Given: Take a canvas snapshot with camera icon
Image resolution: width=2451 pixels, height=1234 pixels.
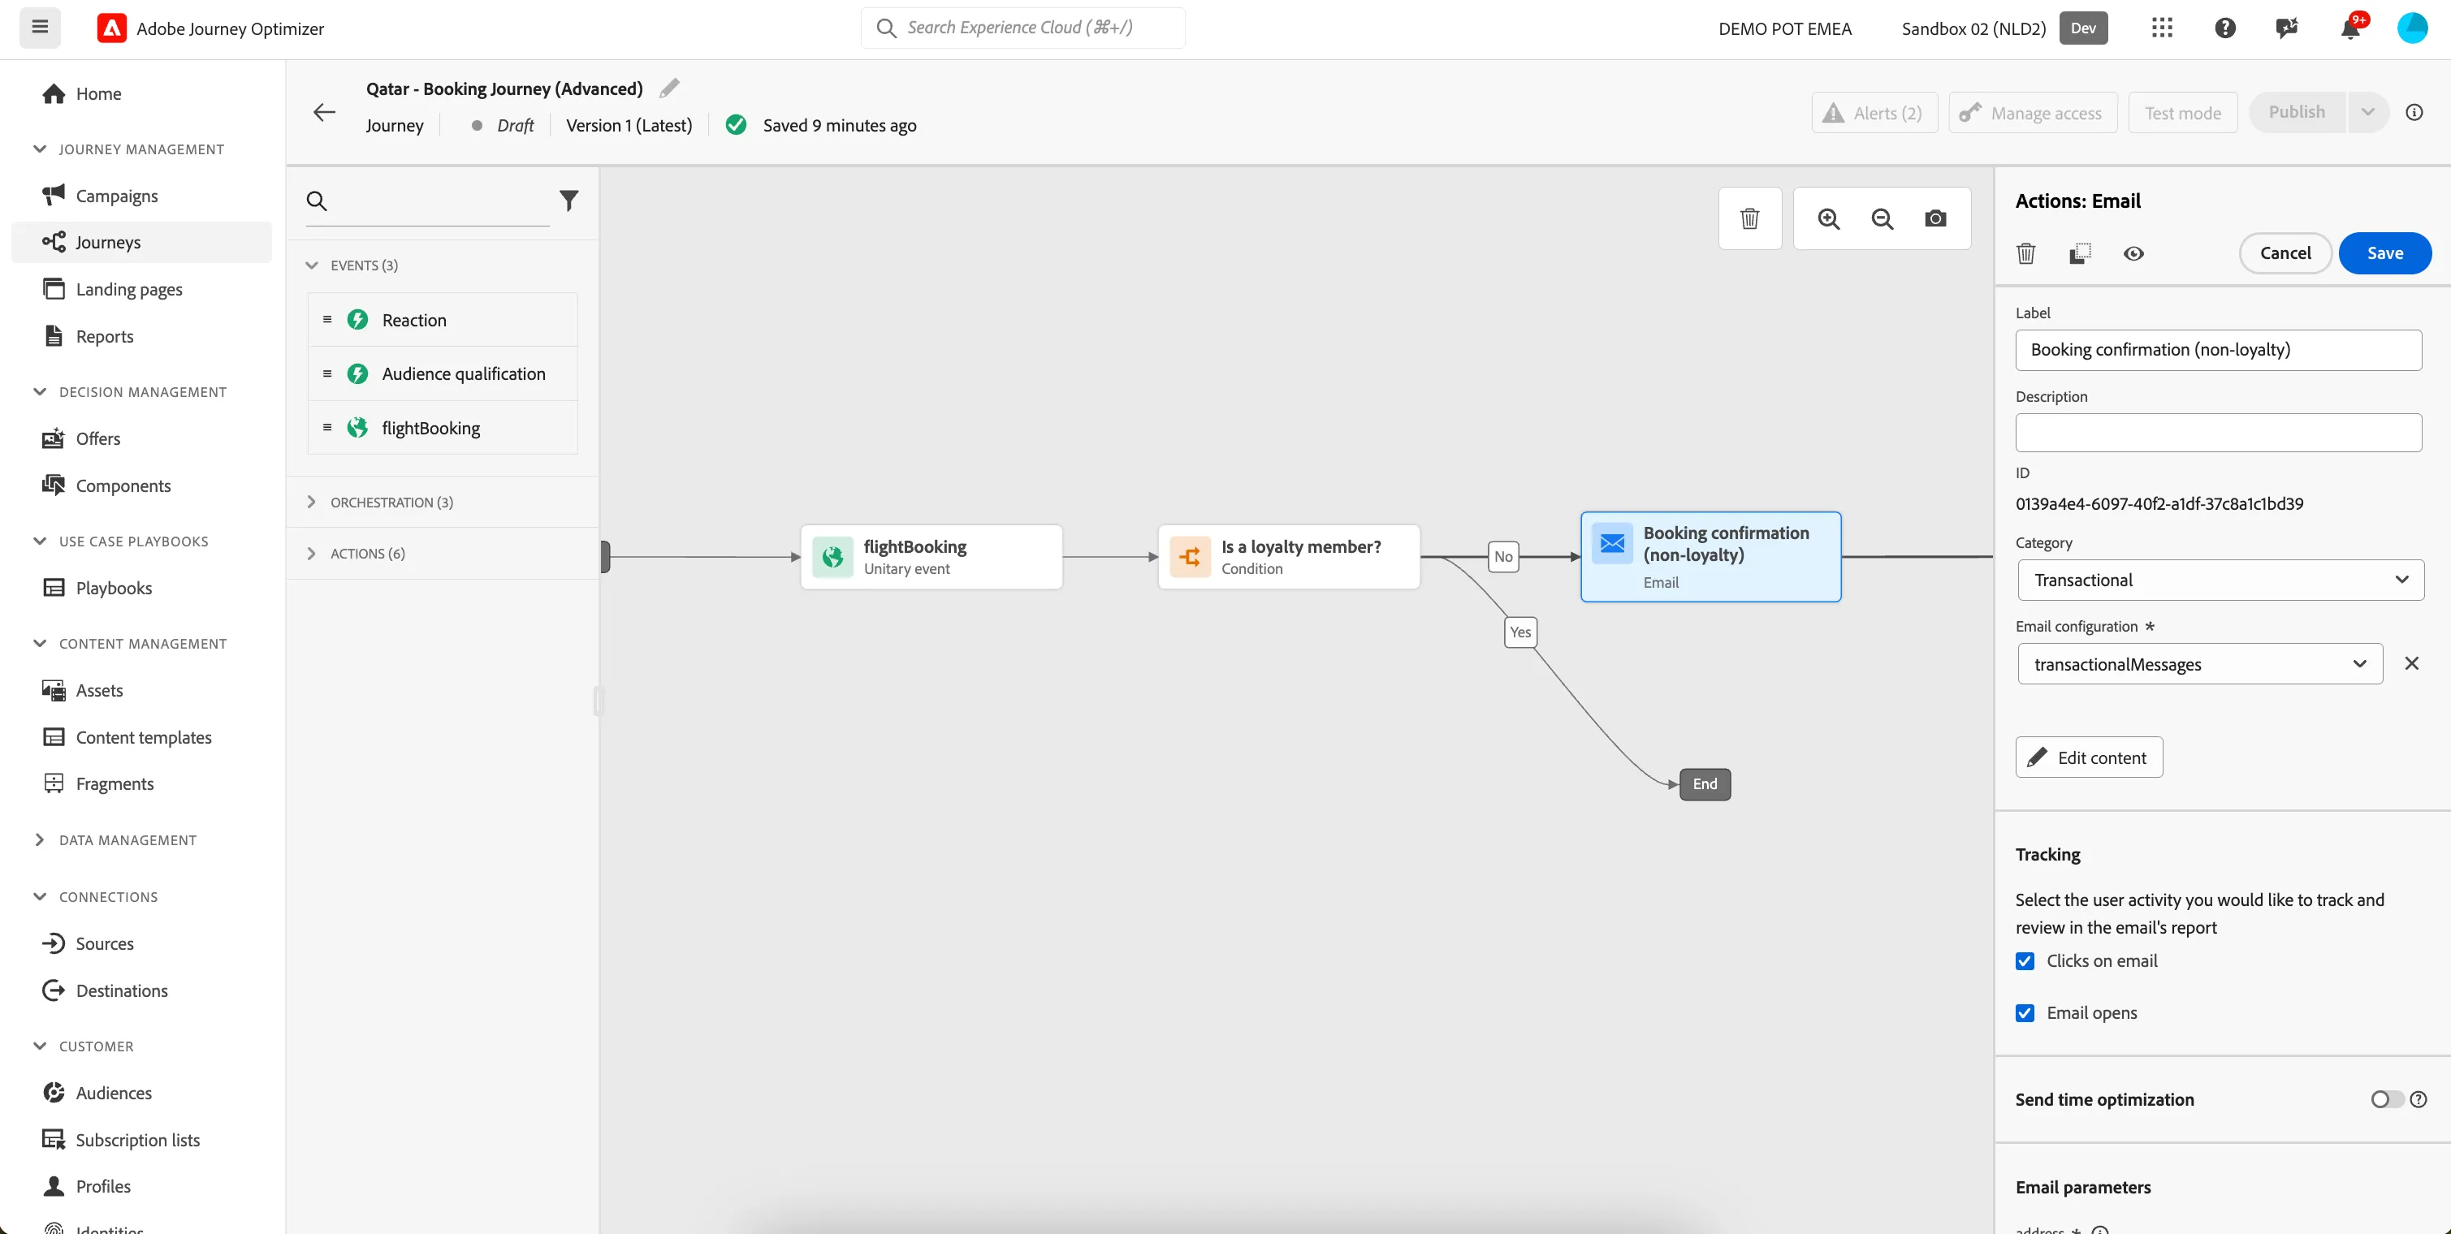Looking at the screenshot, I should [x=1935, y=219].
